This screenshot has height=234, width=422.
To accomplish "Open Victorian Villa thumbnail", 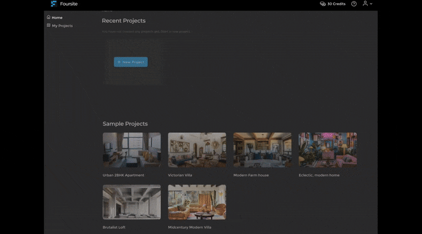I will [x=197, y=150].
